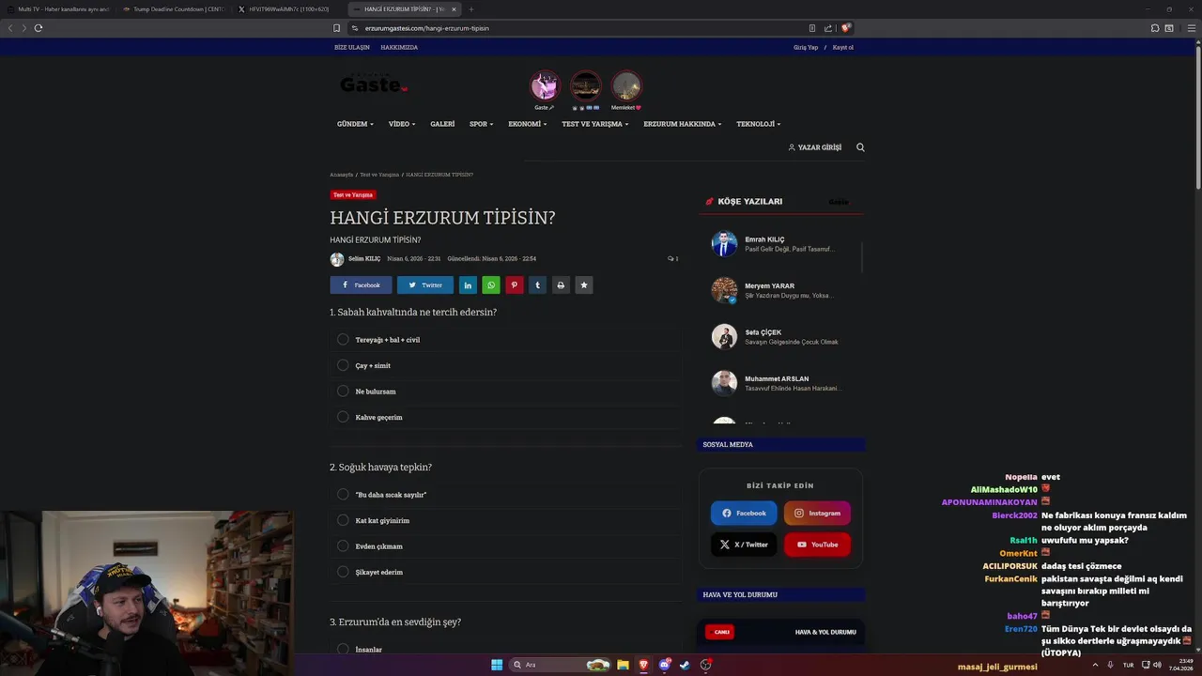The height and width of the screenshot is (676, 1202).
Task: Select 'Tereyağı + bal + civil' option
Action: coord(505,340)
